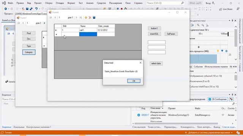The image size is (243, 136).
Task: Click События IntelliTrace (10 из 10)
Action: tap(204, 87)
